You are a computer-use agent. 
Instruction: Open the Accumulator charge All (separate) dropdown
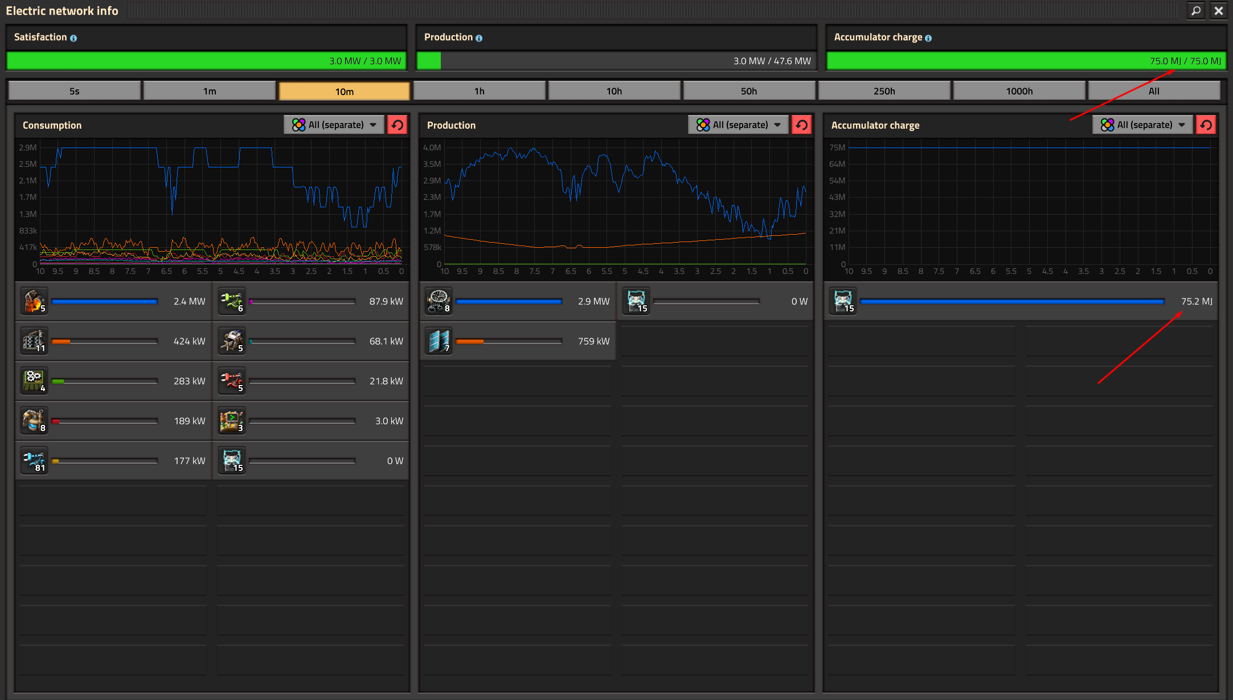click(x=1143, y=125)
